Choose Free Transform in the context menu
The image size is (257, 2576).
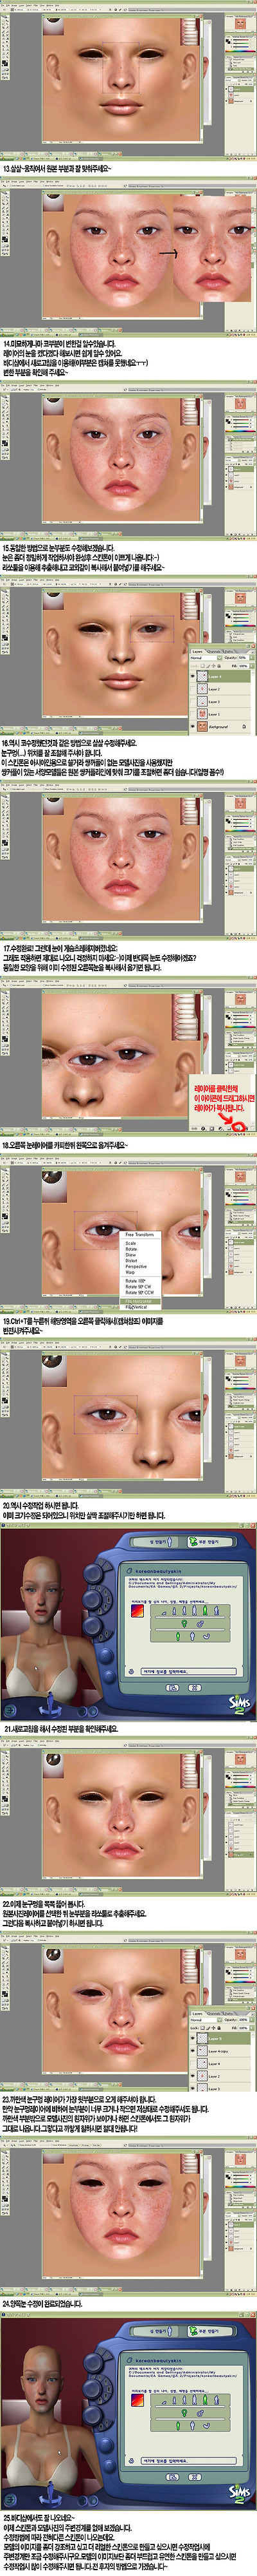[139, 1235]
